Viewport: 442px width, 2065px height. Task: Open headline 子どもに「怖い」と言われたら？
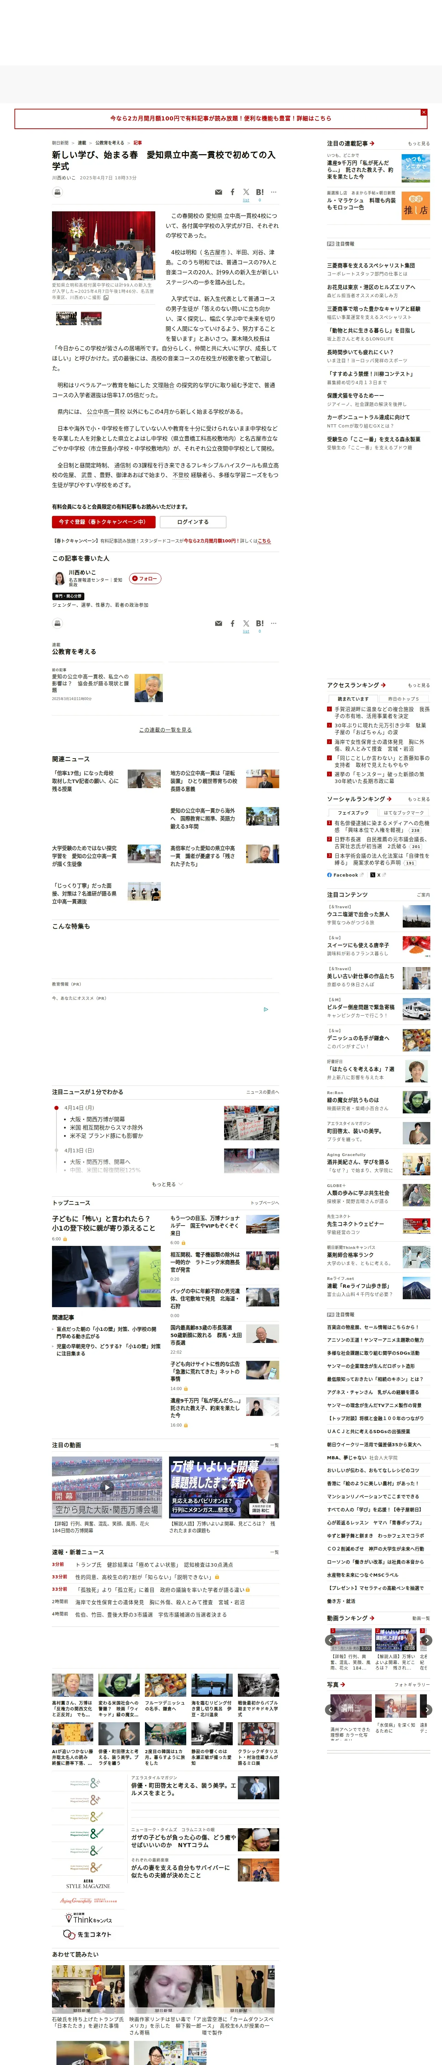(x=104, y=1223)
